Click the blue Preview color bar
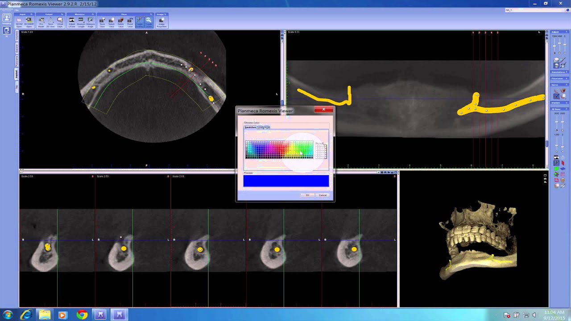The height and width of the screenshot is (321, 571). click(286, 181)
